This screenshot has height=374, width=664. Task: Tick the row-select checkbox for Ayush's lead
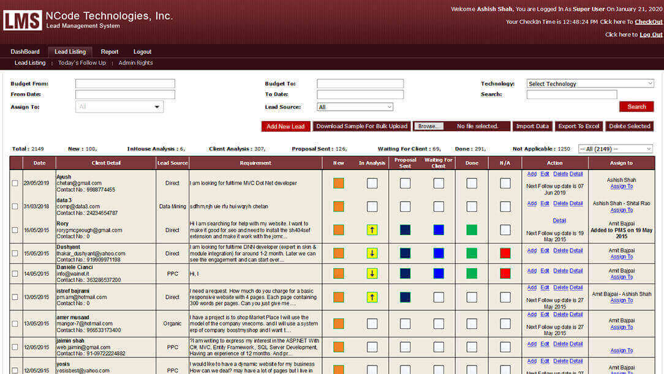tap(15, 183)
